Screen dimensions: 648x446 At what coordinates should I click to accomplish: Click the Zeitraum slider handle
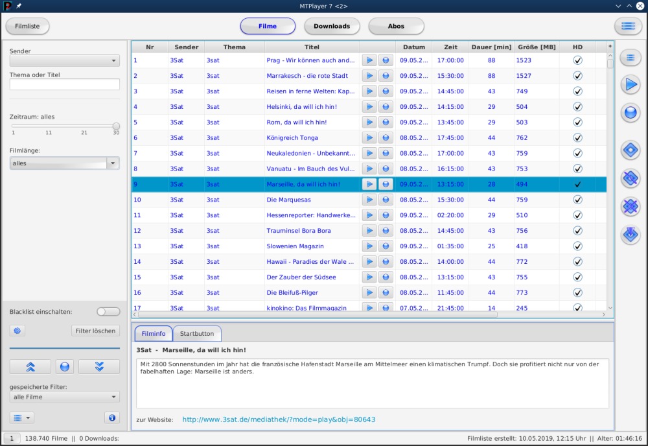(x=116, y=126)
